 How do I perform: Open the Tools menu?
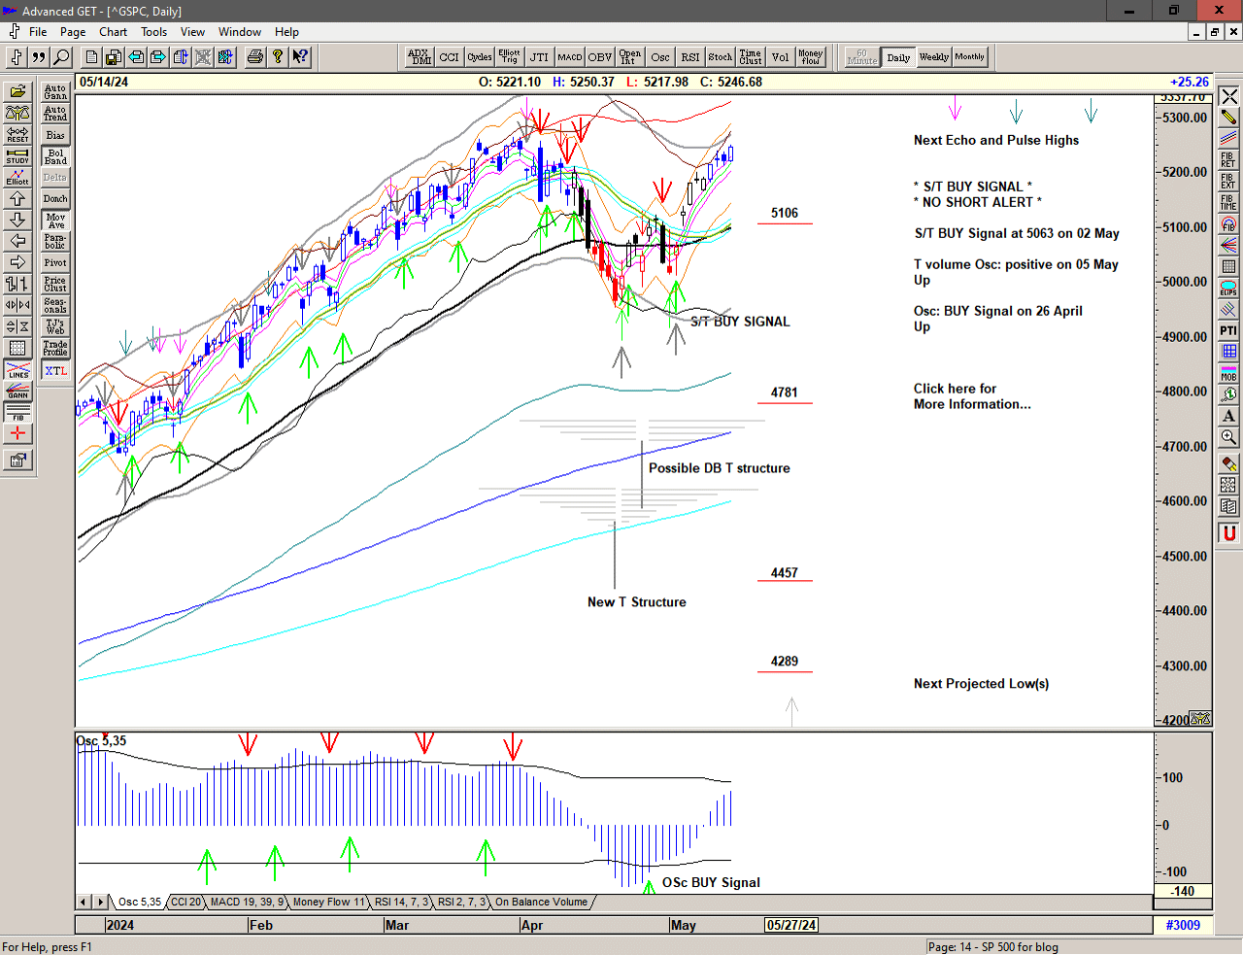click(153, 32)
